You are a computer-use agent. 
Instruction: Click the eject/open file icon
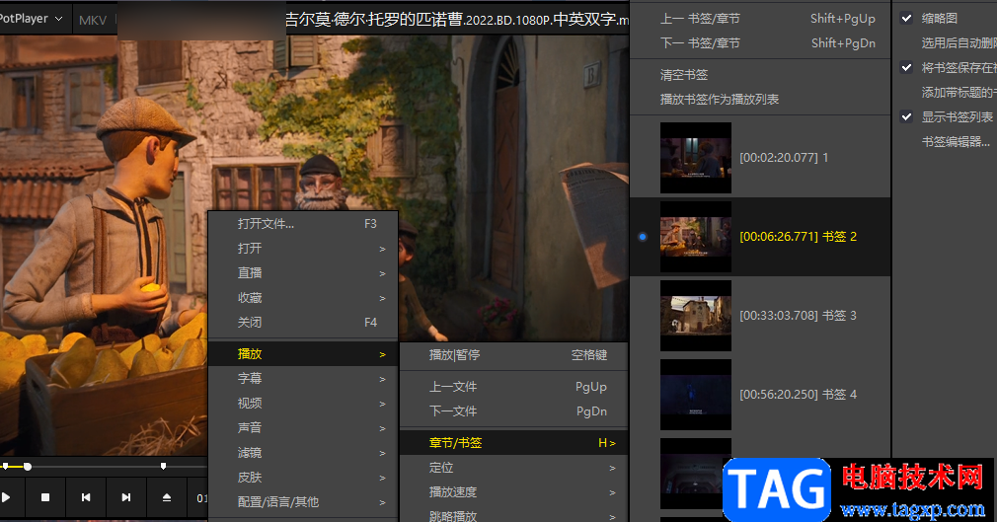[x=167, y=497]
